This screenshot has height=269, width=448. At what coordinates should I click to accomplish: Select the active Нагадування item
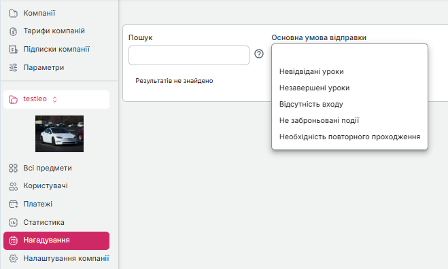tap(56, 240)
